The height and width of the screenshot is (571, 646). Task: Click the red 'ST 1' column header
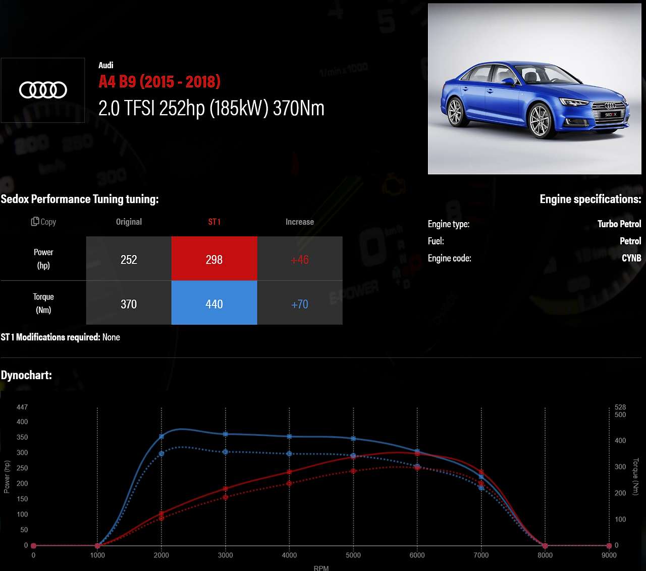click(214, 222)
